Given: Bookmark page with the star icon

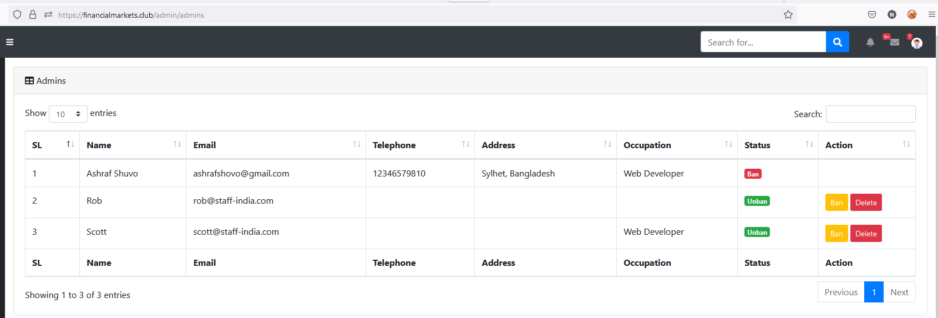Looking at the screenshot, I should pos(788,15).
